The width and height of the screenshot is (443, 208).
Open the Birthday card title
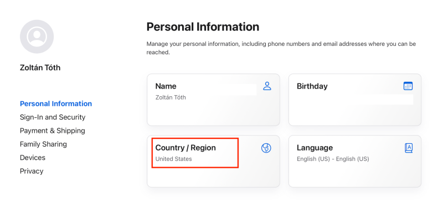312,86
